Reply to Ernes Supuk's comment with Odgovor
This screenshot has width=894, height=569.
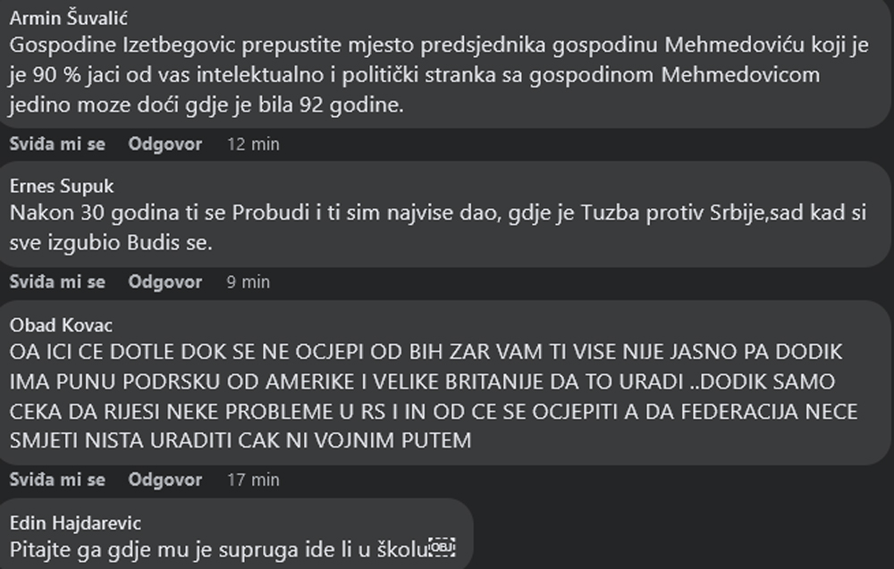pos(165,282)
